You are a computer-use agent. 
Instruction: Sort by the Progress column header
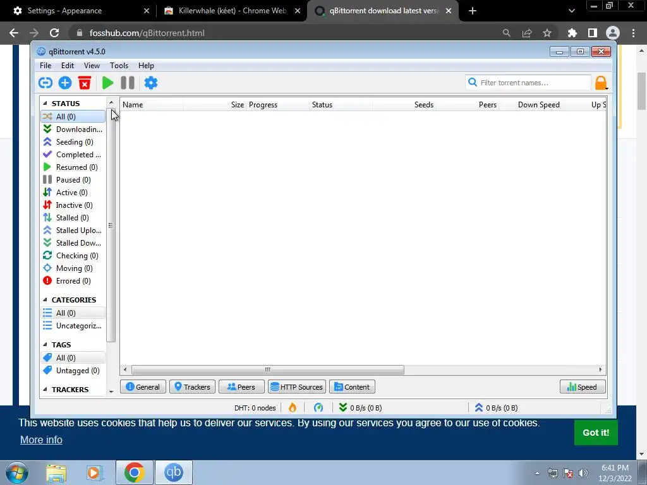click(278, 105)
